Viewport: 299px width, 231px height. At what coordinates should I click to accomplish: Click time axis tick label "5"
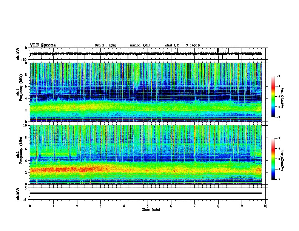point(148,206)
